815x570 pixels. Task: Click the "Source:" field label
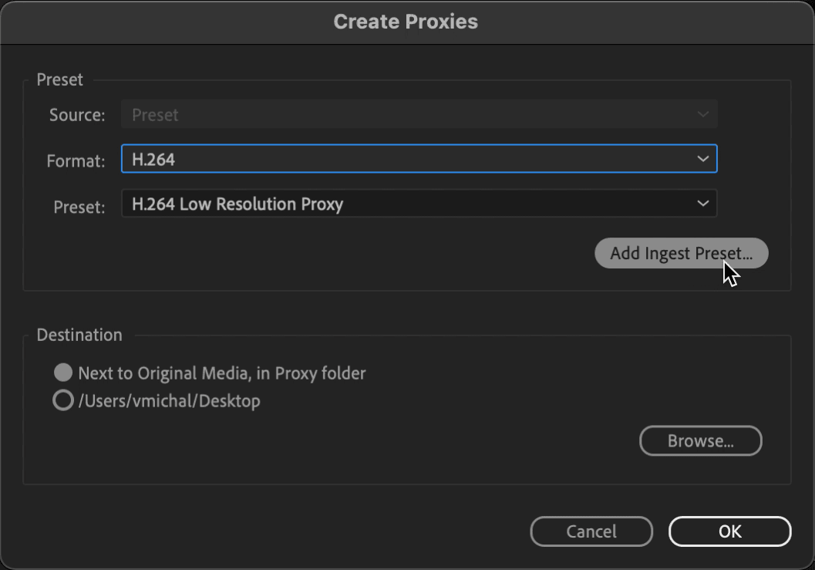[x=77, y=114]
